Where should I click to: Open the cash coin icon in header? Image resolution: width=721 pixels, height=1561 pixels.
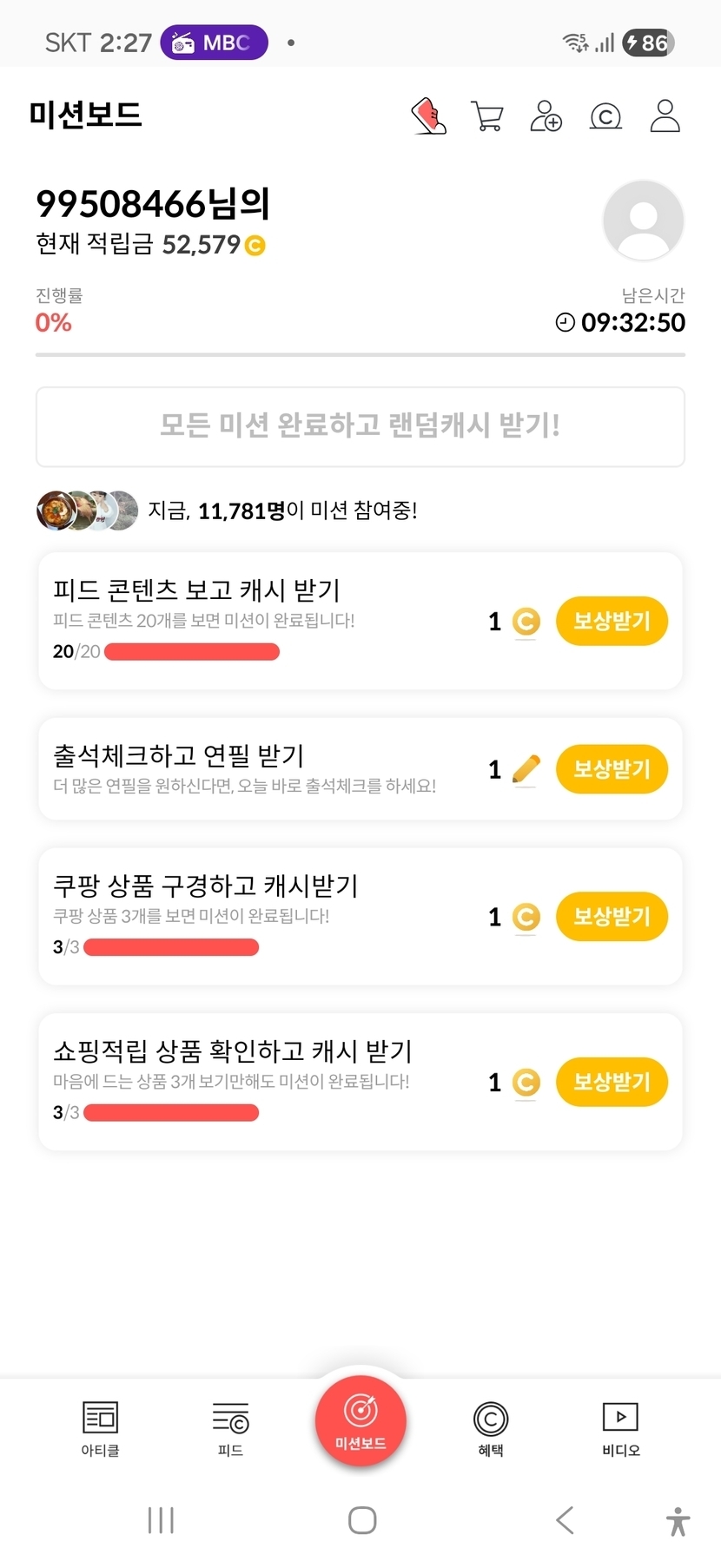point(605,115)
